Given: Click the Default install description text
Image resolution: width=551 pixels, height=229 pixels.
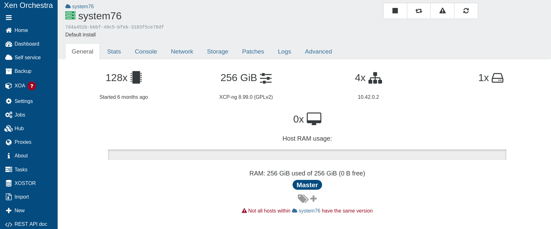Looking at the screenshot, I should coord(80,35).
